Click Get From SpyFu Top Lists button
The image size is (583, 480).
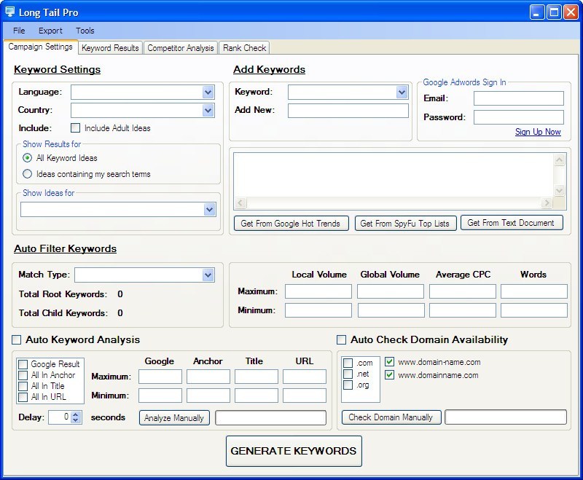405,224
